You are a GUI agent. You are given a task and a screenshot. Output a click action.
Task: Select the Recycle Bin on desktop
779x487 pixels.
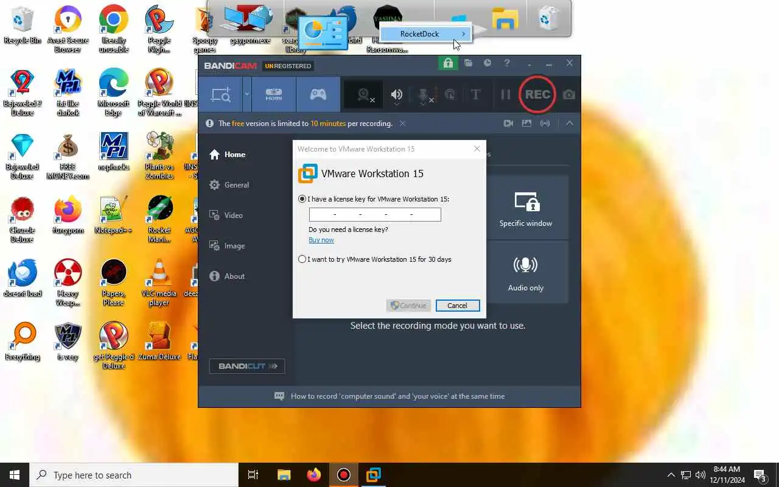(23, 25)
